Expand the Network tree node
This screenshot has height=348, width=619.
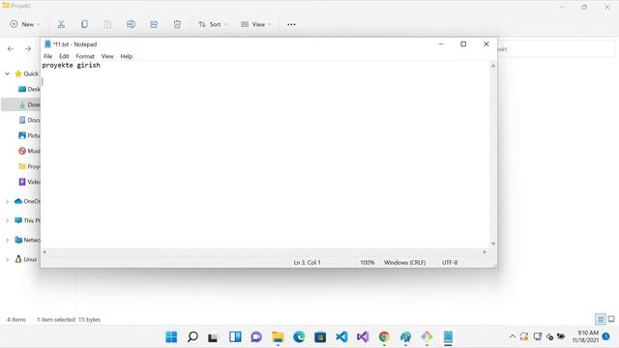(x=7, y=240)
